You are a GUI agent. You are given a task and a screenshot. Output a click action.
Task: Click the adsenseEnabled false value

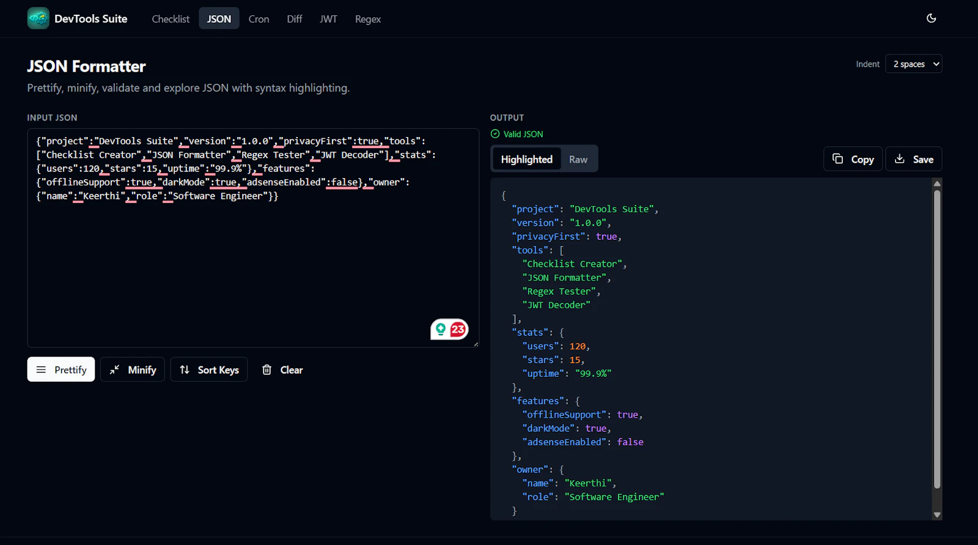(x=630, y=442)
